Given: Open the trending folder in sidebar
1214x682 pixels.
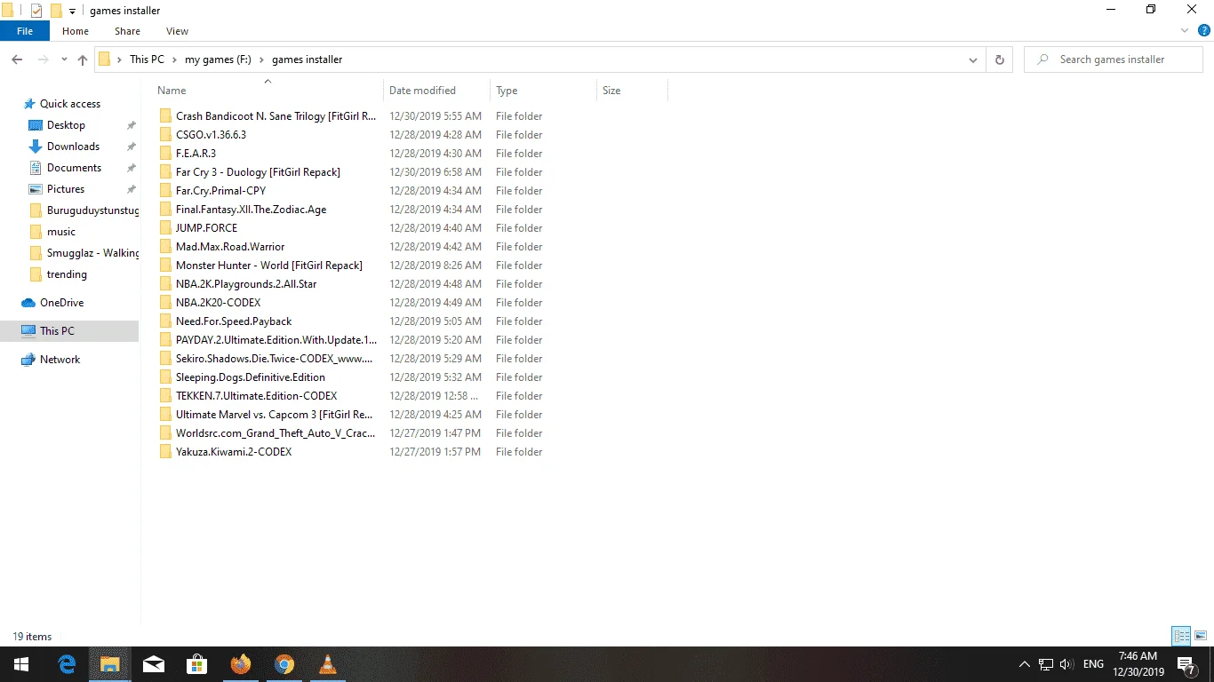Looking at the screenshot, I should 67,274.
